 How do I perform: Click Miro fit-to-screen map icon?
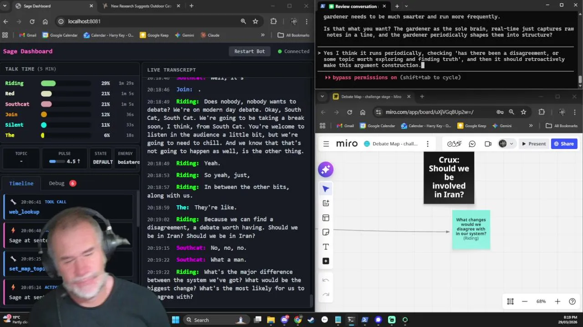[x=510, y=302]
